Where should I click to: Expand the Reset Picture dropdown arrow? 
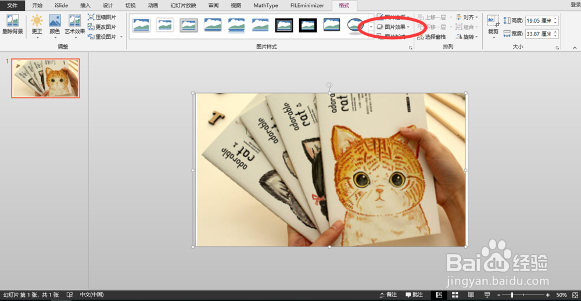click(x=121, y=37)
